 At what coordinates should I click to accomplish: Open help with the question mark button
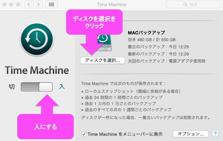coord(215,134)
